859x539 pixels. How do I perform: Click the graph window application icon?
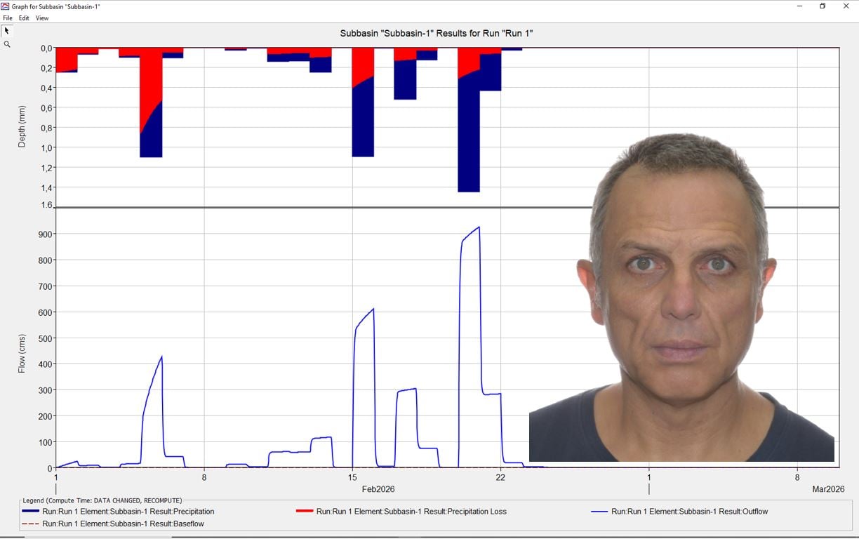click(x=5, y=6)
